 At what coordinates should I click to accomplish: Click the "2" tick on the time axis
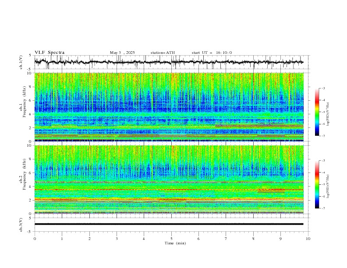(x=89, y=239)
